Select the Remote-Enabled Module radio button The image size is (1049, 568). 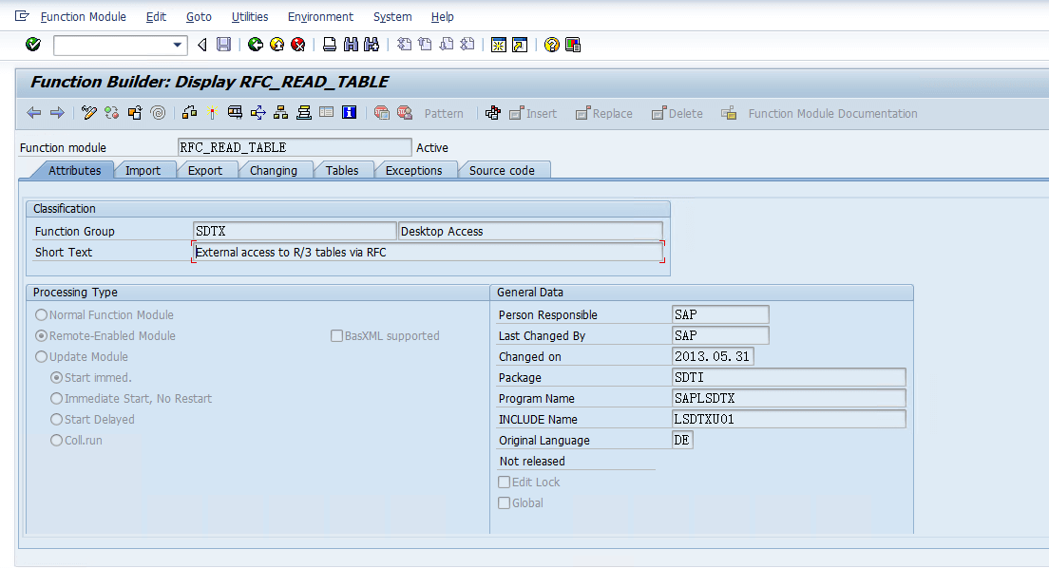pyautogui.click(x=41, y=335)
